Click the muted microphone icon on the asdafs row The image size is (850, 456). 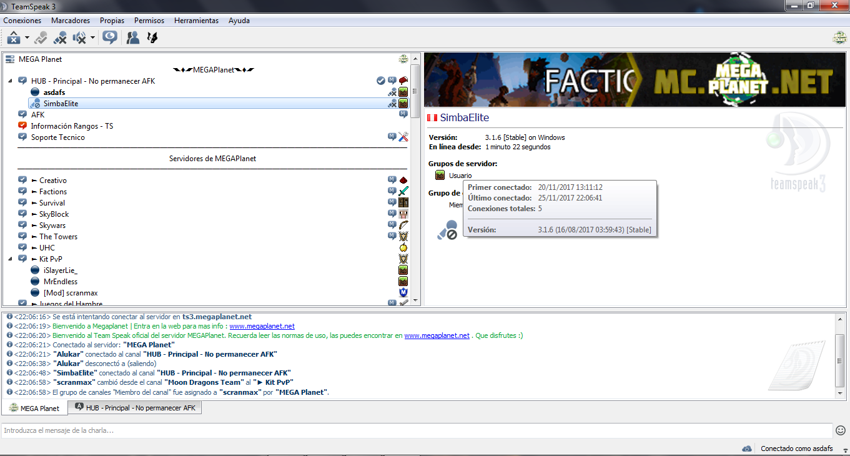click(x=392, y=92)
